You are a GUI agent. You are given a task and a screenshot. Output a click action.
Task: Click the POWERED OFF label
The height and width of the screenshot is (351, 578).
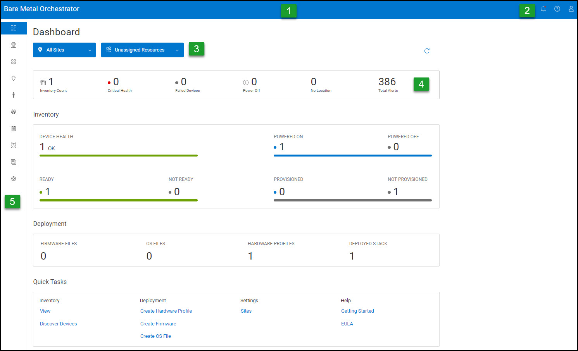click(403, 137)
